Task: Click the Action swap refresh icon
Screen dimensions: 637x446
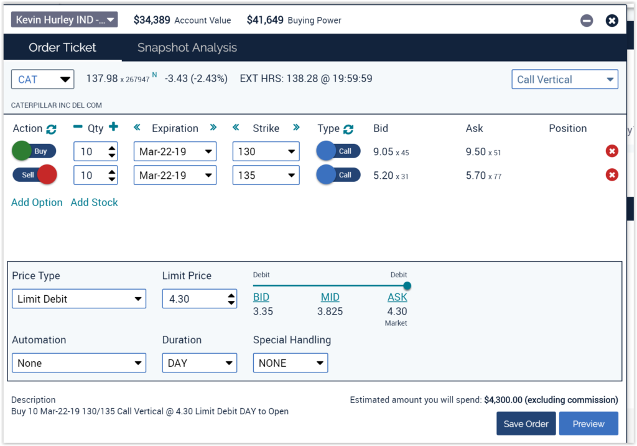Action: pyautogui.click(x=51, y=129)
